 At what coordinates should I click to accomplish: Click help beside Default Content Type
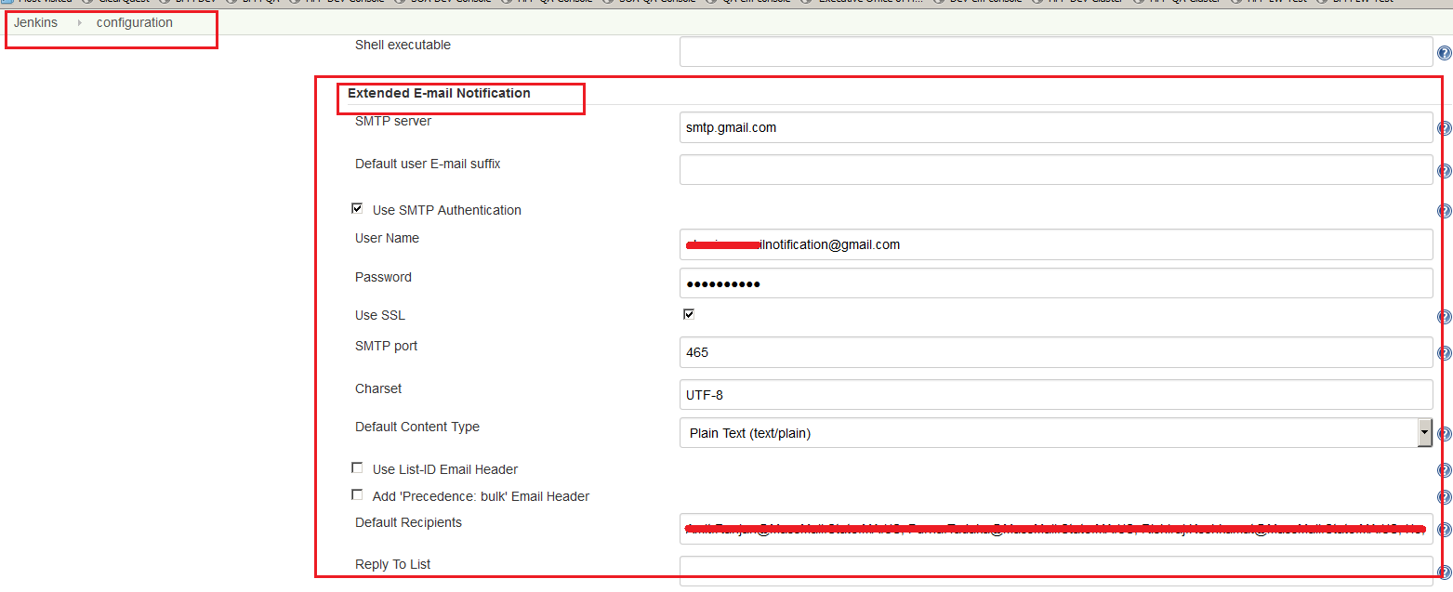pyautogui.click(x=1445, y=434)
